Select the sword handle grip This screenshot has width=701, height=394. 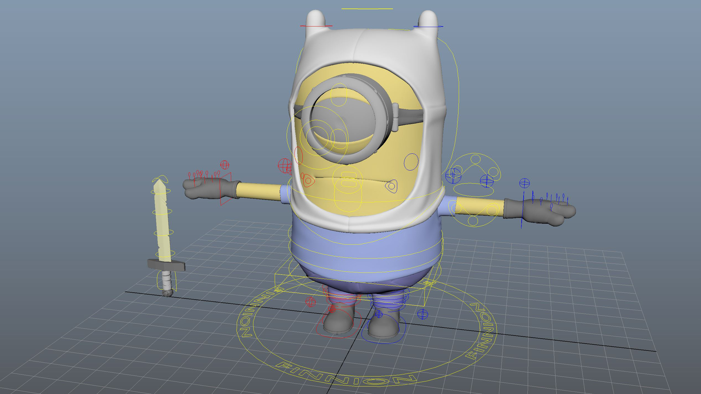[166, 280]
